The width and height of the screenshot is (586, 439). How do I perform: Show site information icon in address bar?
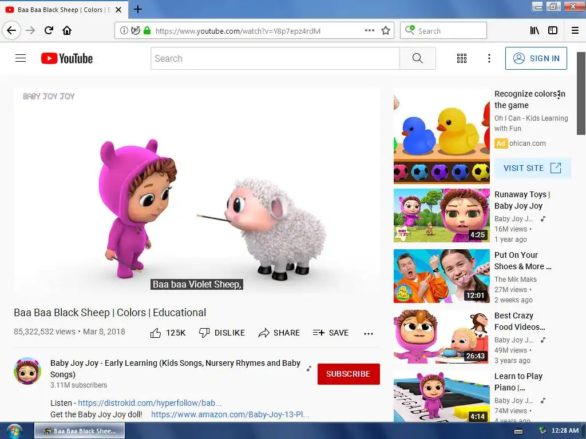[124, 31]
